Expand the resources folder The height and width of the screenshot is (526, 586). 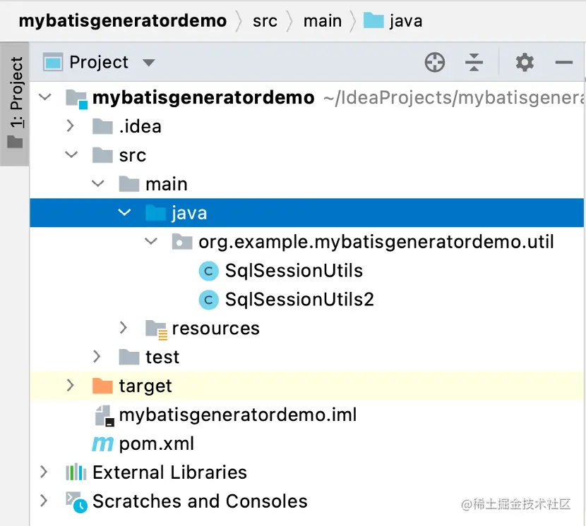tap(124, 328)
